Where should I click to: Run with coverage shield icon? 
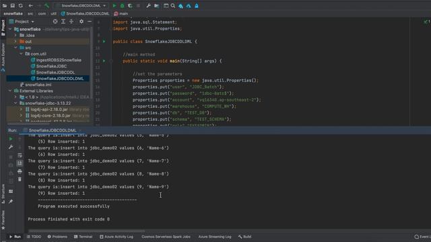130,5
